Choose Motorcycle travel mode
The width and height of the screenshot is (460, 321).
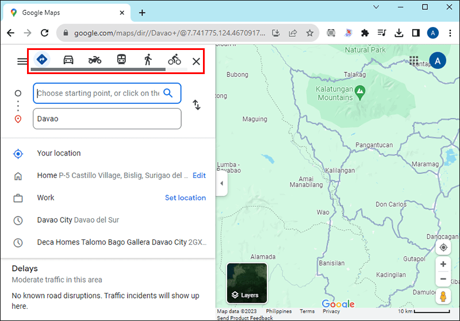click(95, 60)
